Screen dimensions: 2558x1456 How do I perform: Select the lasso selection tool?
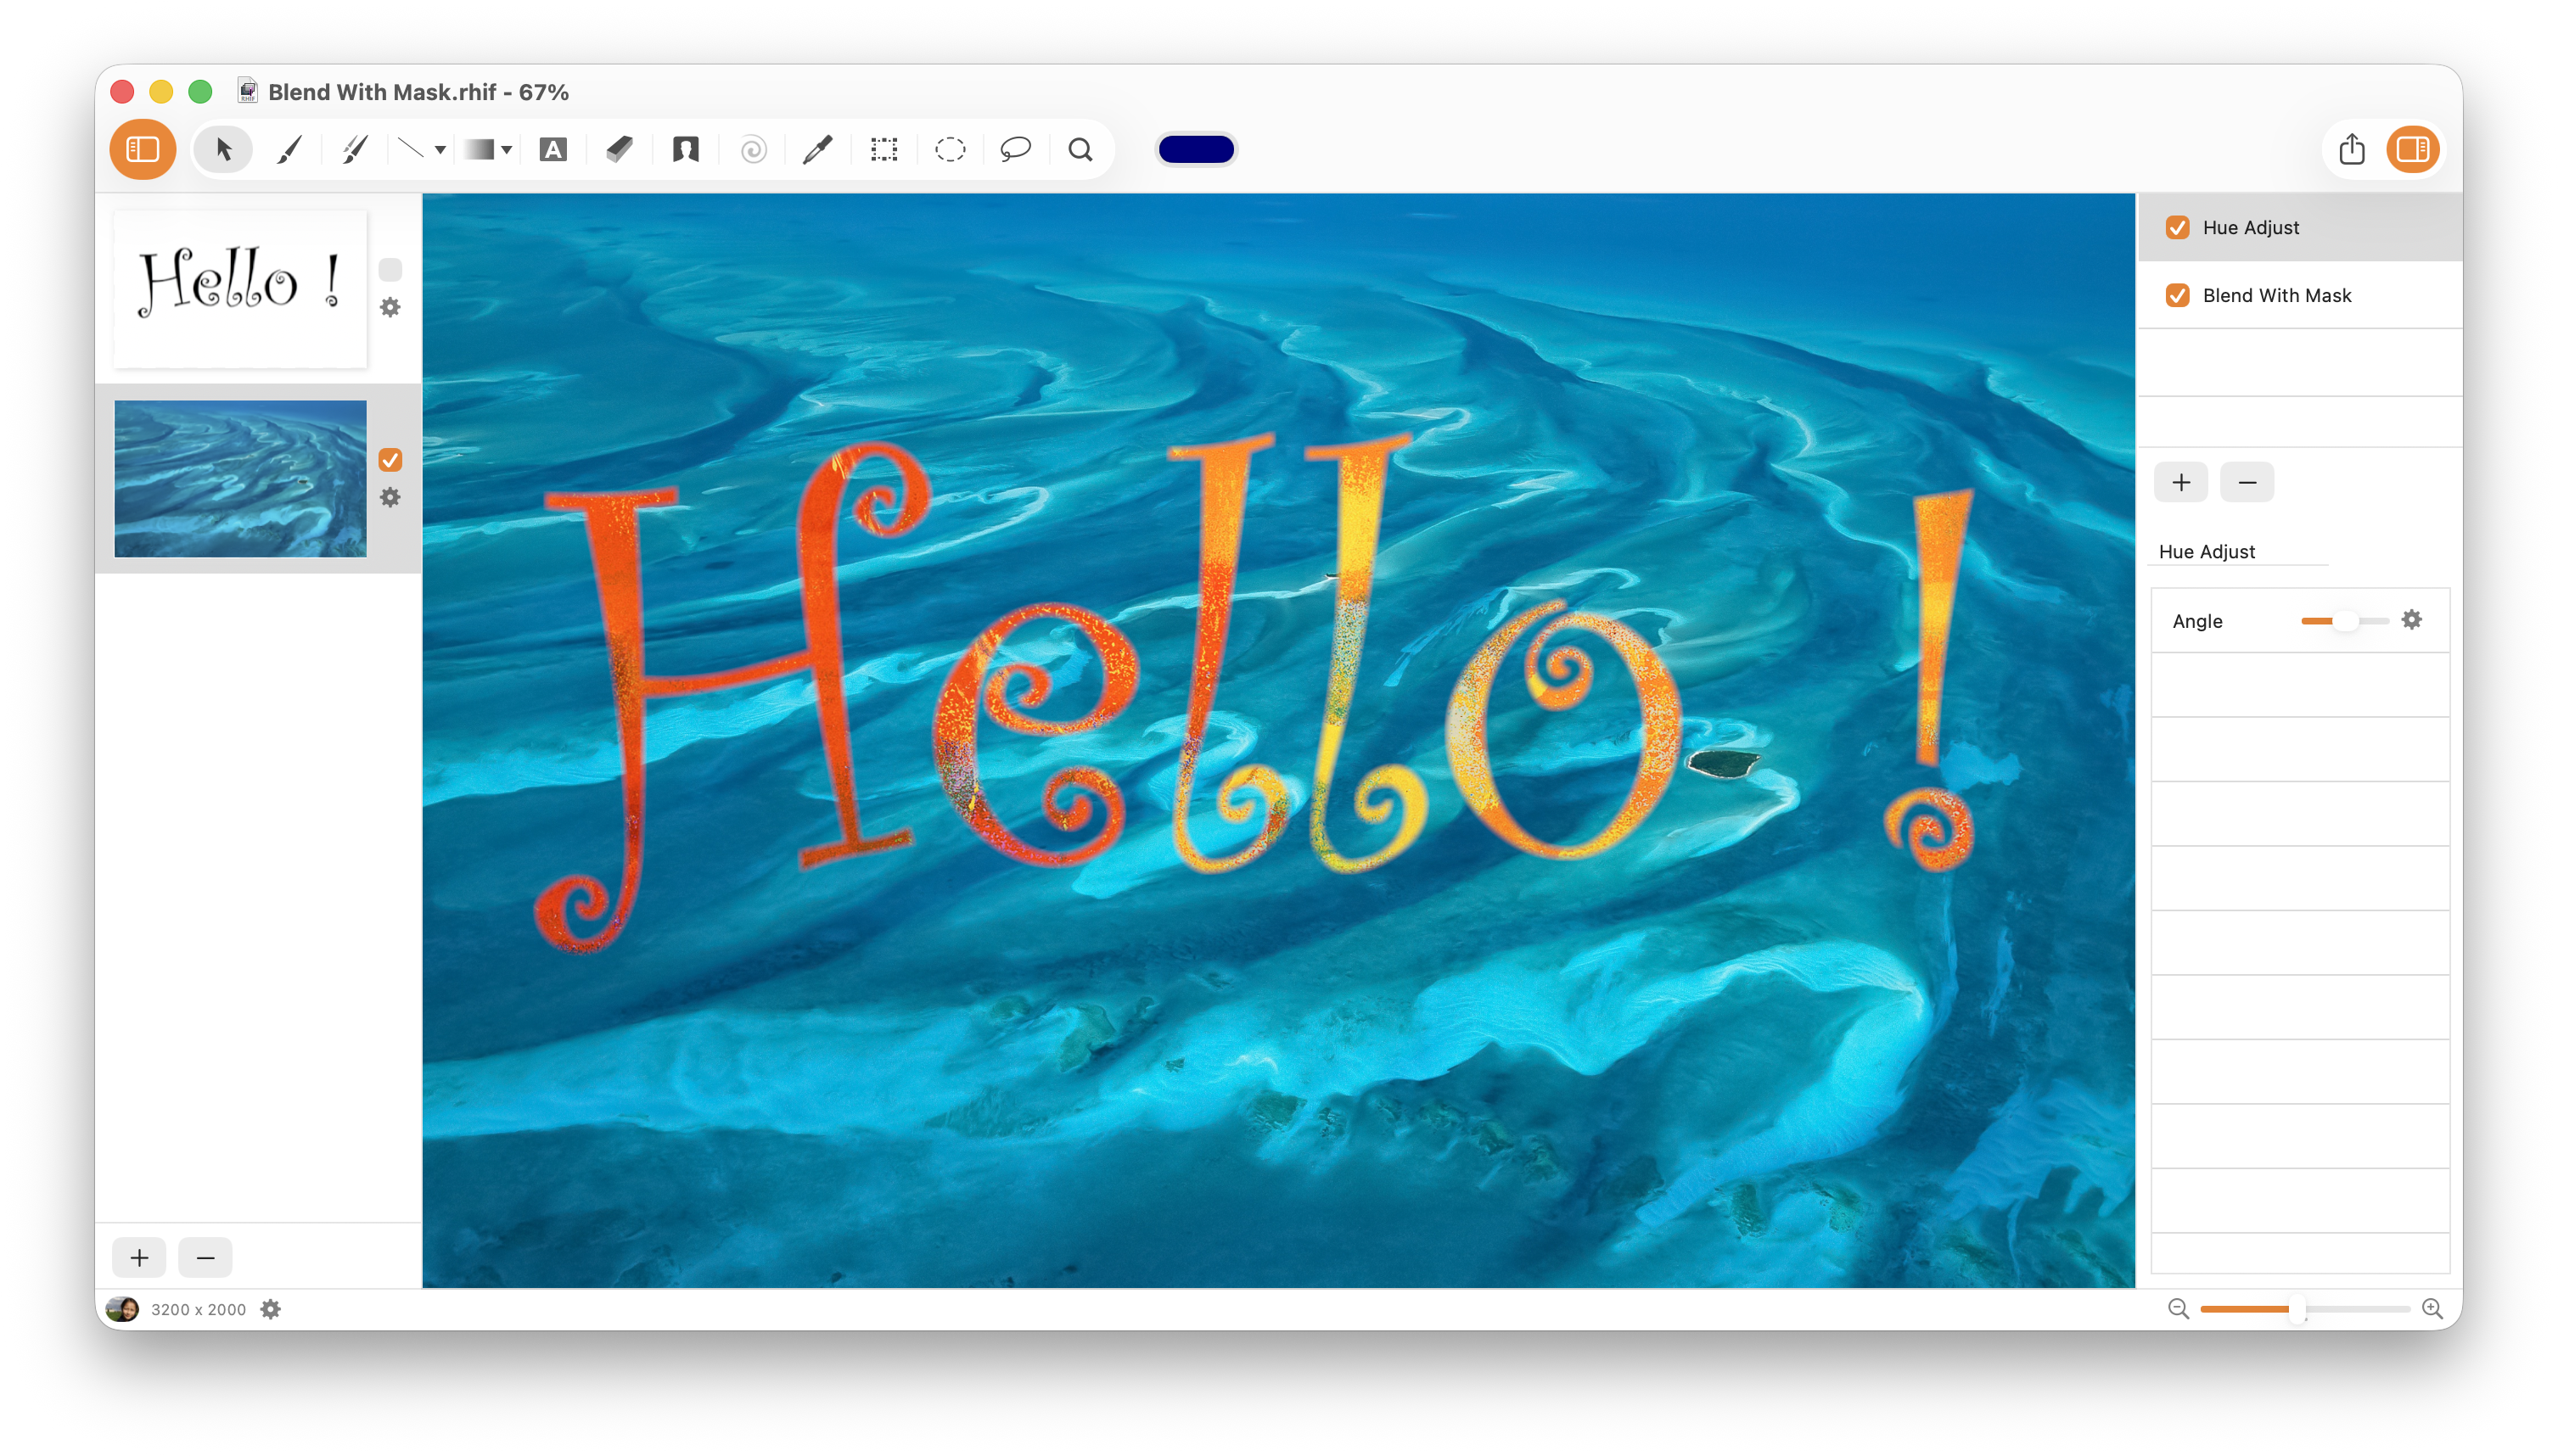(x=1015, y=150)
